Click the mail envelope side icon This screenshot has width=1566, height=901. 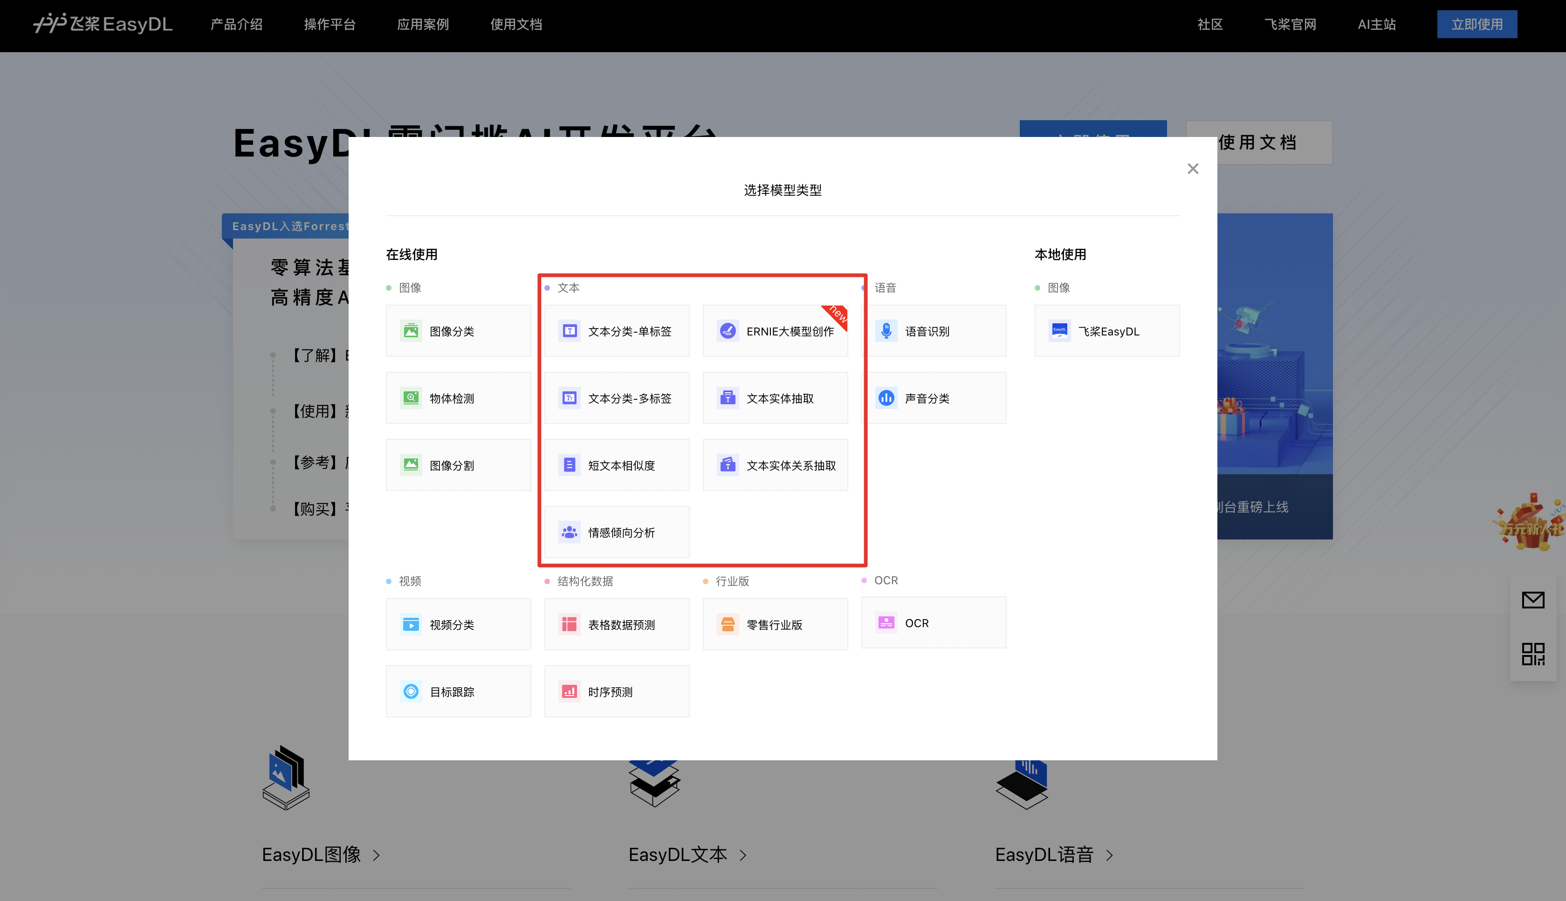coord(1532,600)
